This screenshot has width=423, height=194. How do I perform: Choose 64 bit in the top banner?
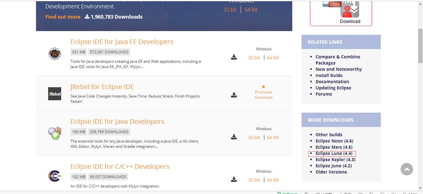click(251, 10)
